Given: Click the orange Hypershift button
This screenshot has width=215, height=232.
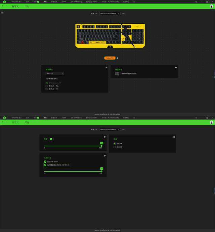Looking at the screenshot, I should click(x=110, y=58).
